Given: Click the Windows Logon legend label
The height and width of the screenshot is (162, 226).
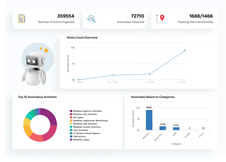Looking at the screenshot, I should pos(81,140).
